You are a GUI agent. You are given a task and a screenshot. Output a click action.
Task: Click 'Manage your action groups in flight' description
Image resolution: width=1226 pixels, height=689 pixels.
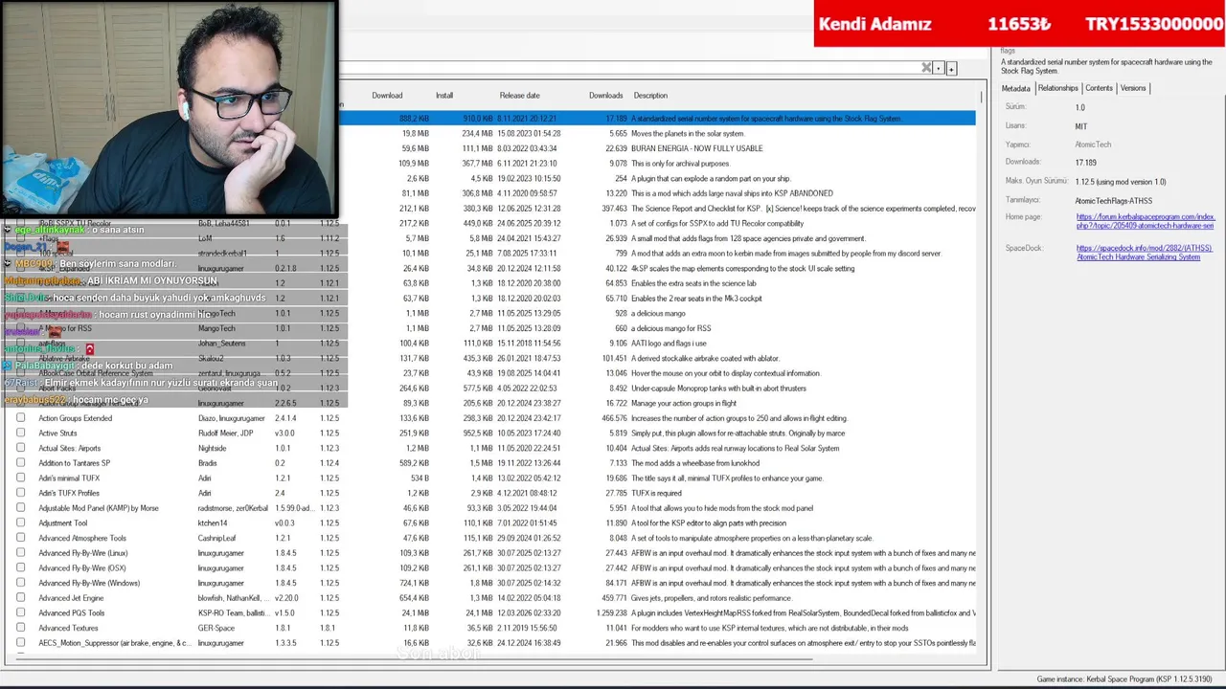683,403
